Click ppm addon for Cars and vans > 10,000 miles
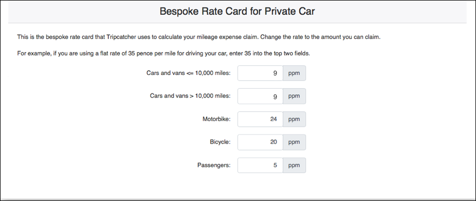This screenshot has height=201, width=476. [x=294, y=96]
